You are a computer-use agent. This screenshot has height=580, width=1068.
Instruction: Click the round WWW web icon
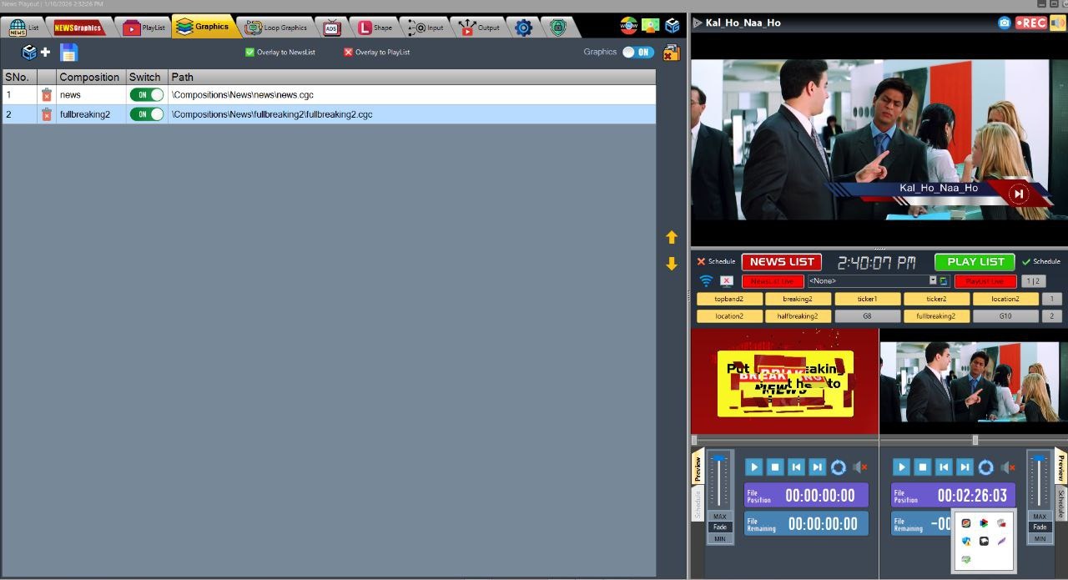coord(628,26)
